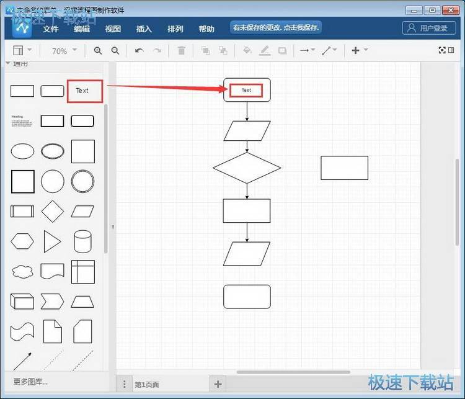Add a new page with plus button
The height and width of the screenshot is (399, 465).
pos(218,384)
